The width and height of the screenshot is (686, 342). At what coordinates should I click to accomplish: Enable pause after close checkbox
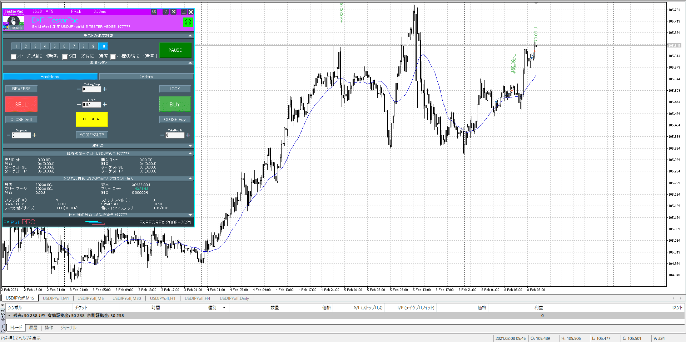pyautogui.click(x=65, y=56)
